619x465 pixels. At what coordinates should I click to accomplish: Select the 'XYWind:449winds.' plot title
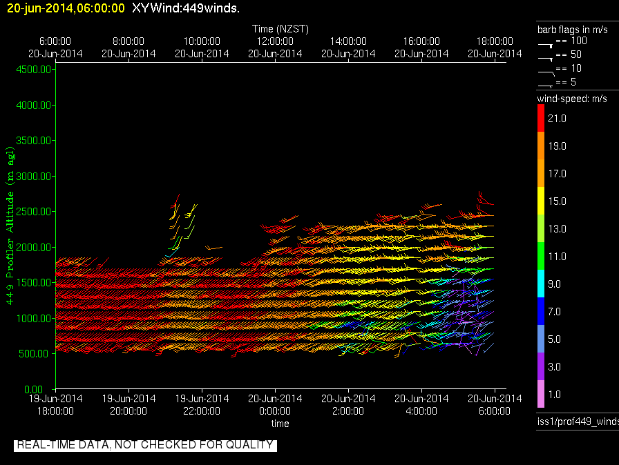point(186,8)
